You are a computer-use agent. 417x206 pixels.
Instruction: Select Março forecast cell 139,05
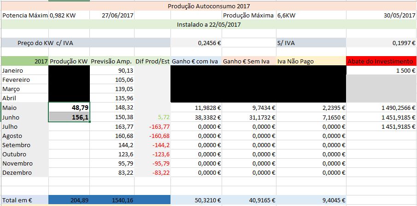112,89
